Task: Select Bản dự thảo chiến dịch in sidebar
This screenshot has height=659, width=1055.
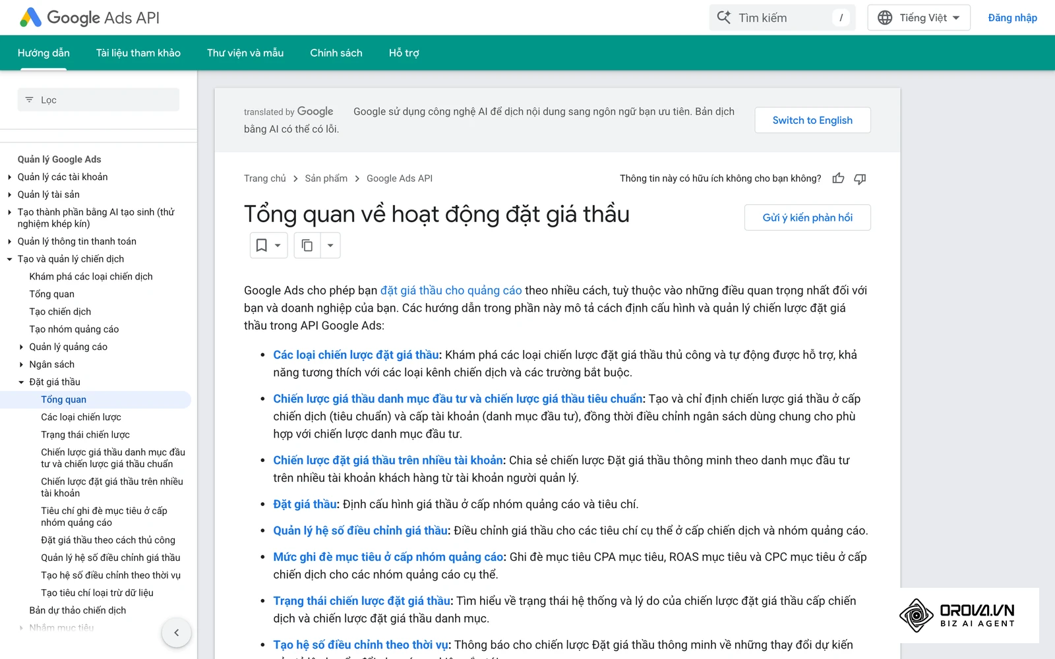Action: pos(78,611)
